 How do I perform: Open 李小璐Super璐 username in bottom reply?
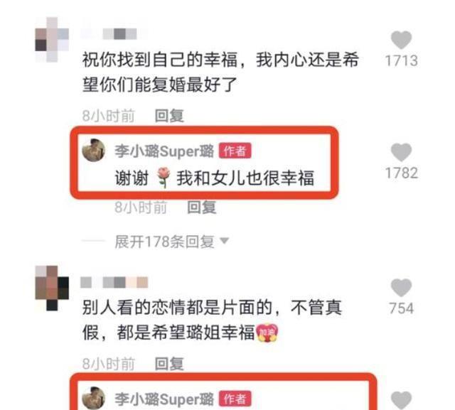pyautogui.click(x=164, y=399)
